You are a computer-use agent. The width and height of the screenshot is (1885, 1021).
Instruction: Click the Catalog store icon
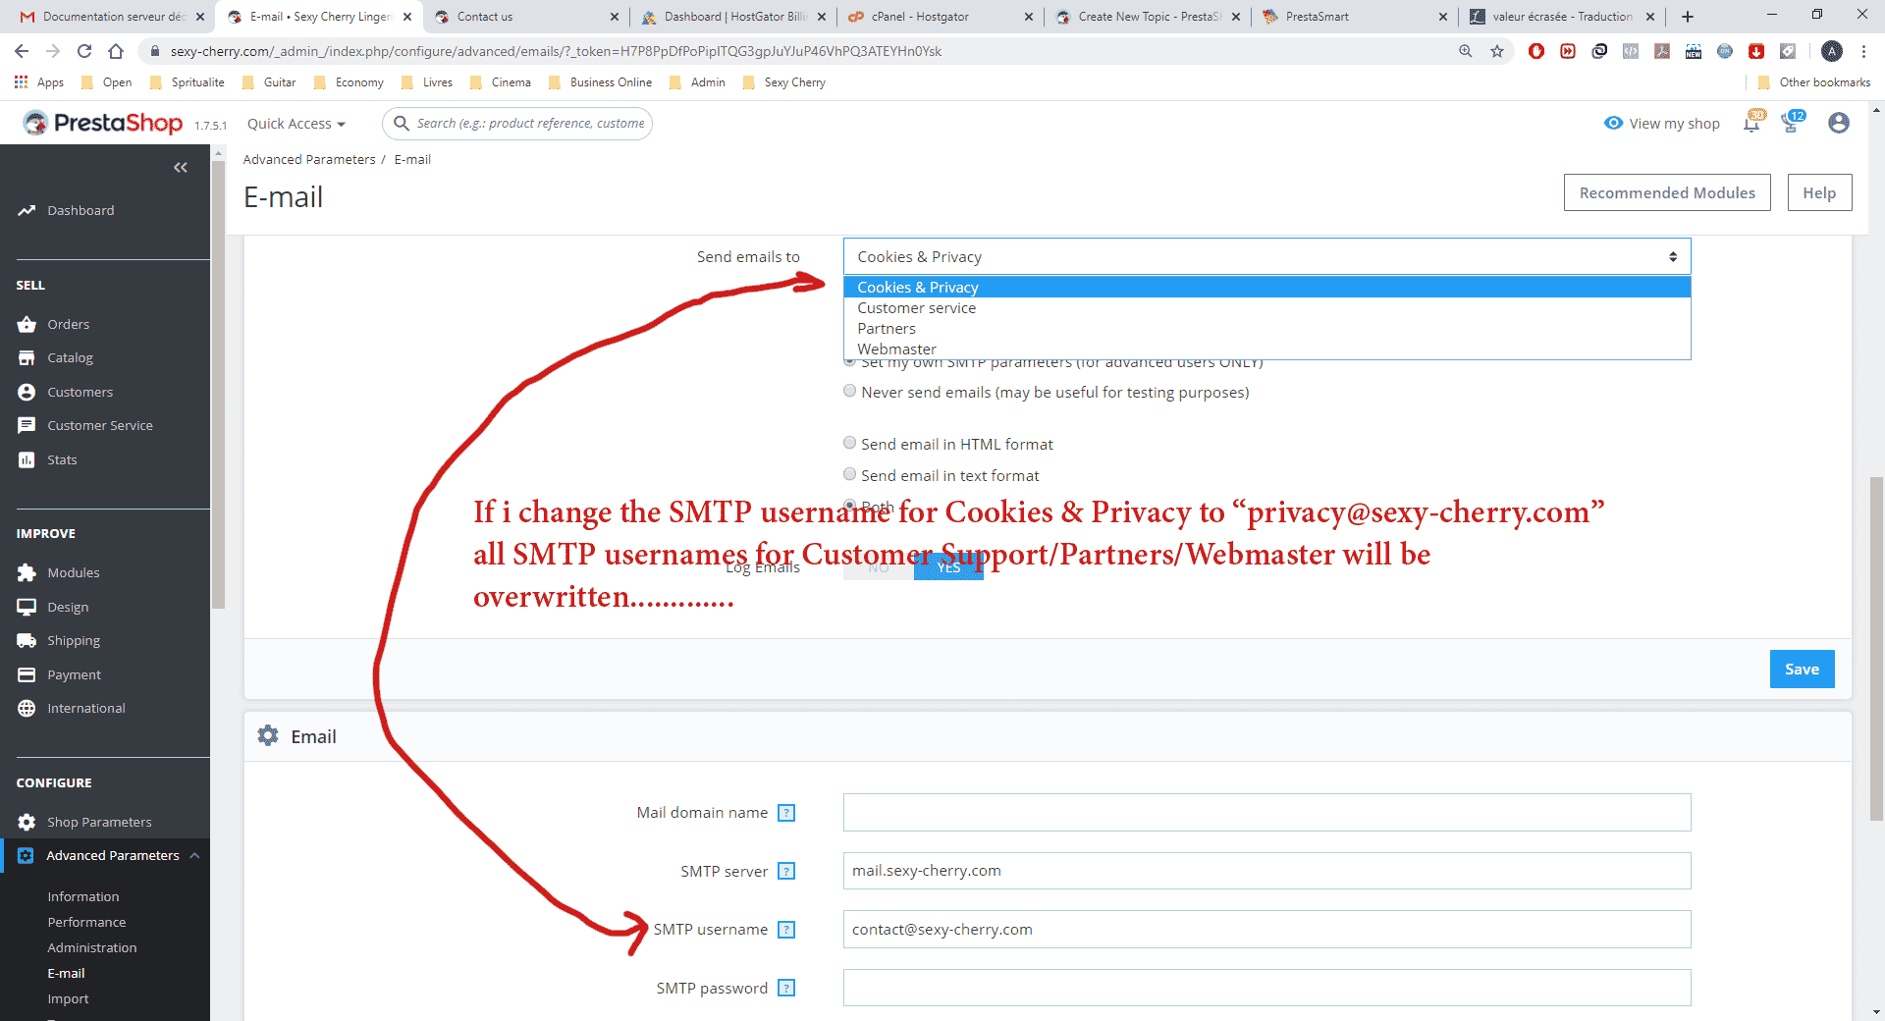(x=27, y=358)
